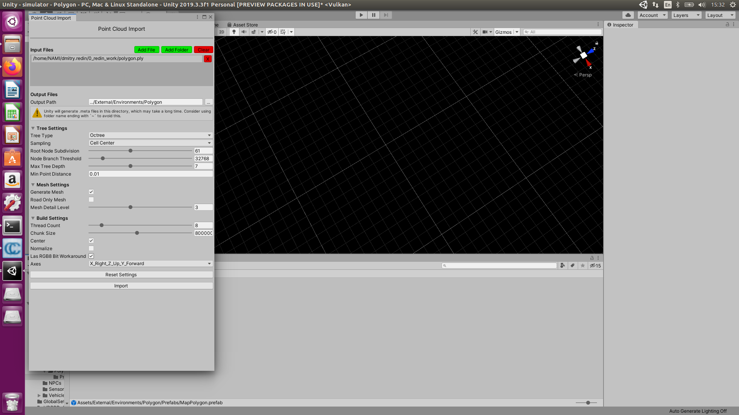Click the Output Path text field

tap(145, 102)
